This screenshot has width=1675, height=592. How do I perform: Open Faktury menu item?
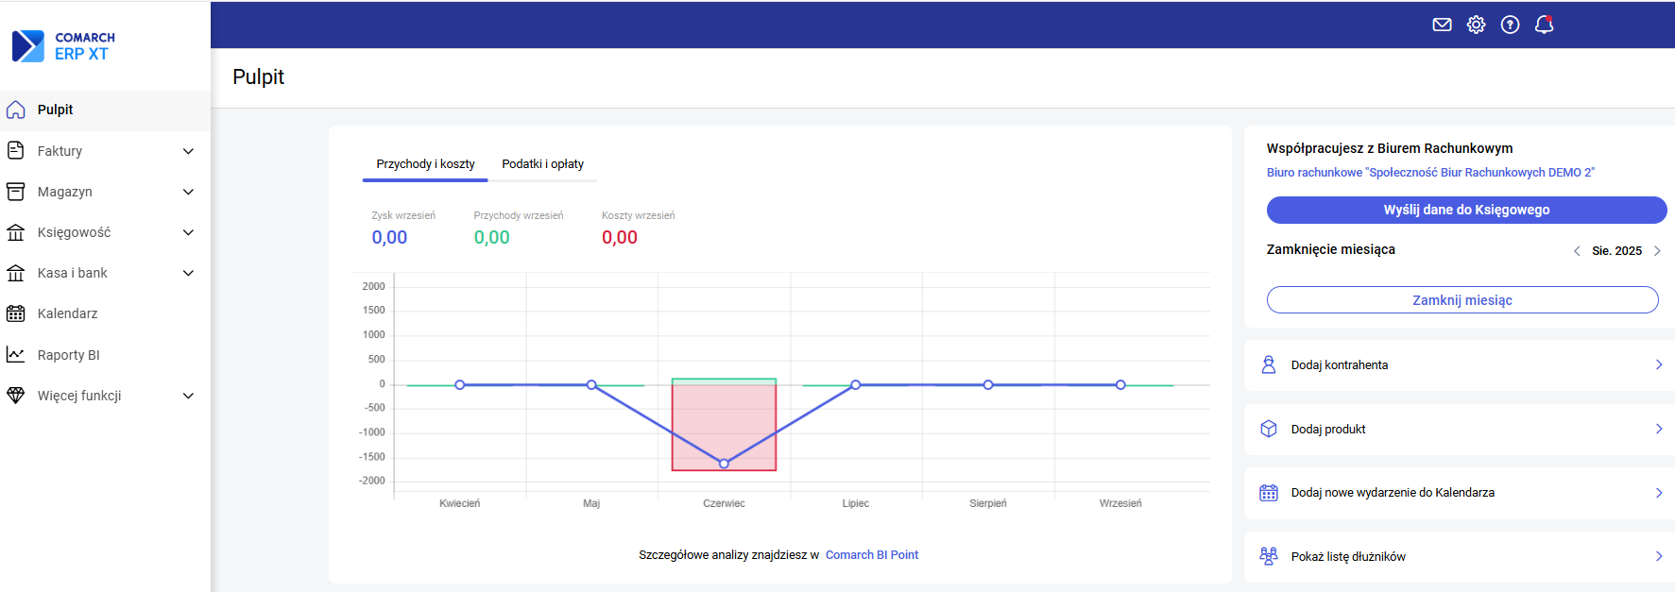click(105, 151)
